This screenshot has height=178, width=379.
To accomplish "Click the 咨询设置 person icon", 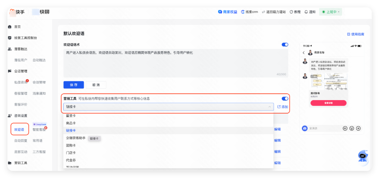I will [10, 116].
